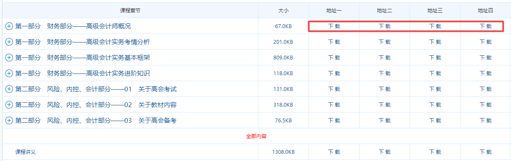Click the 大小 column header
511x161 pixels.
pos(284,11)
